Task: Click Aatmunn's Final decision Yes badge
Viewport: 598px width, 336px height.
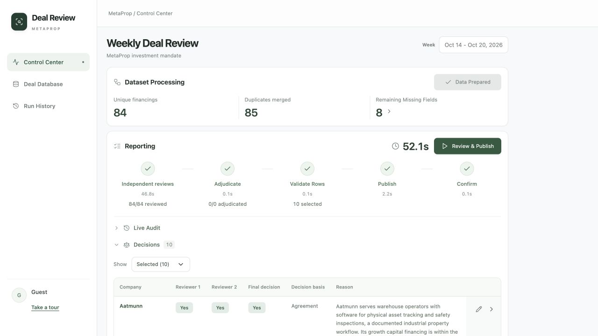Action: click(257, 308)
